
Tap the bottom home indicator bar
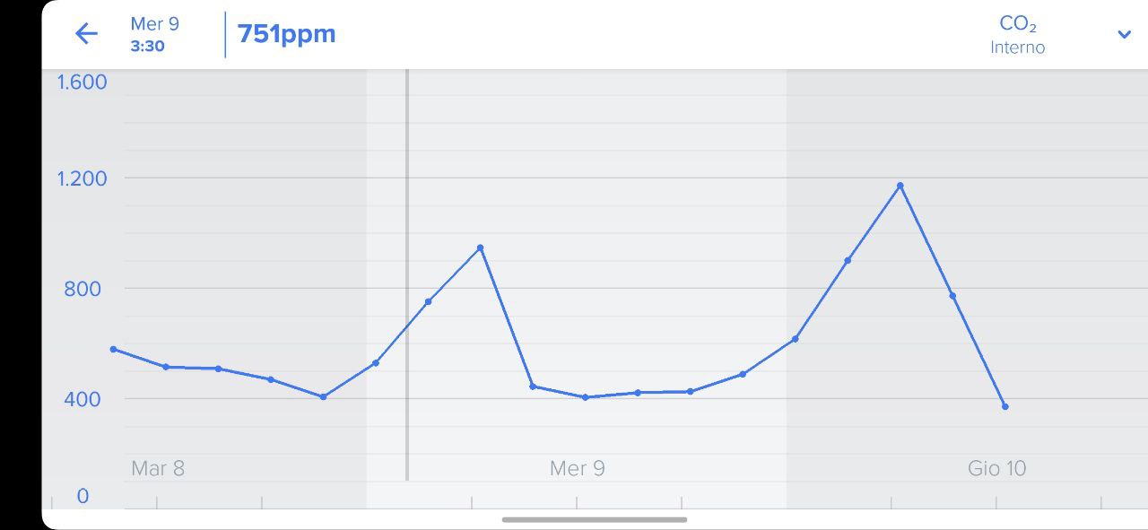594,519
